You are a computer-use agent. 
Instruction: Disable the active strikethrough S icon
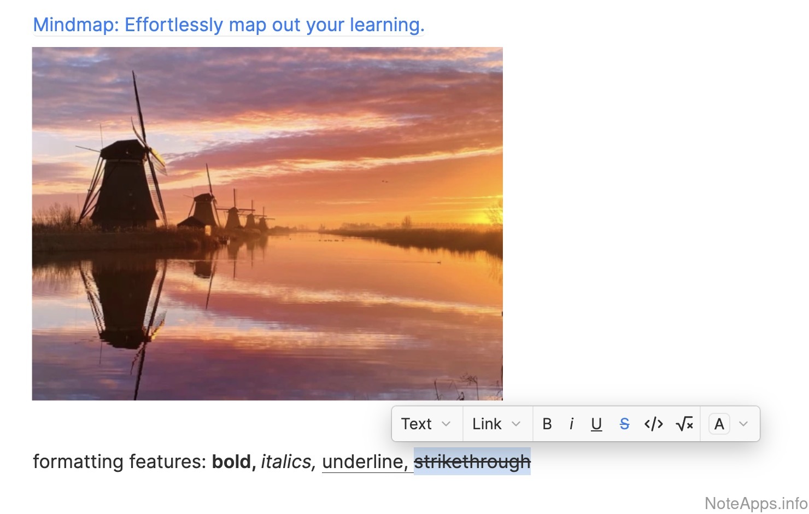click(624, 424)
